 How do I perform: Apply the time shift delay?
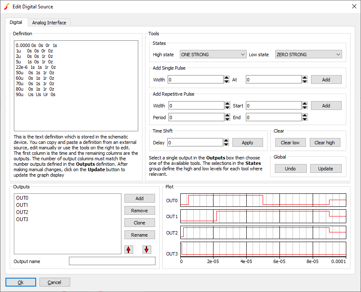click(248, 143)
